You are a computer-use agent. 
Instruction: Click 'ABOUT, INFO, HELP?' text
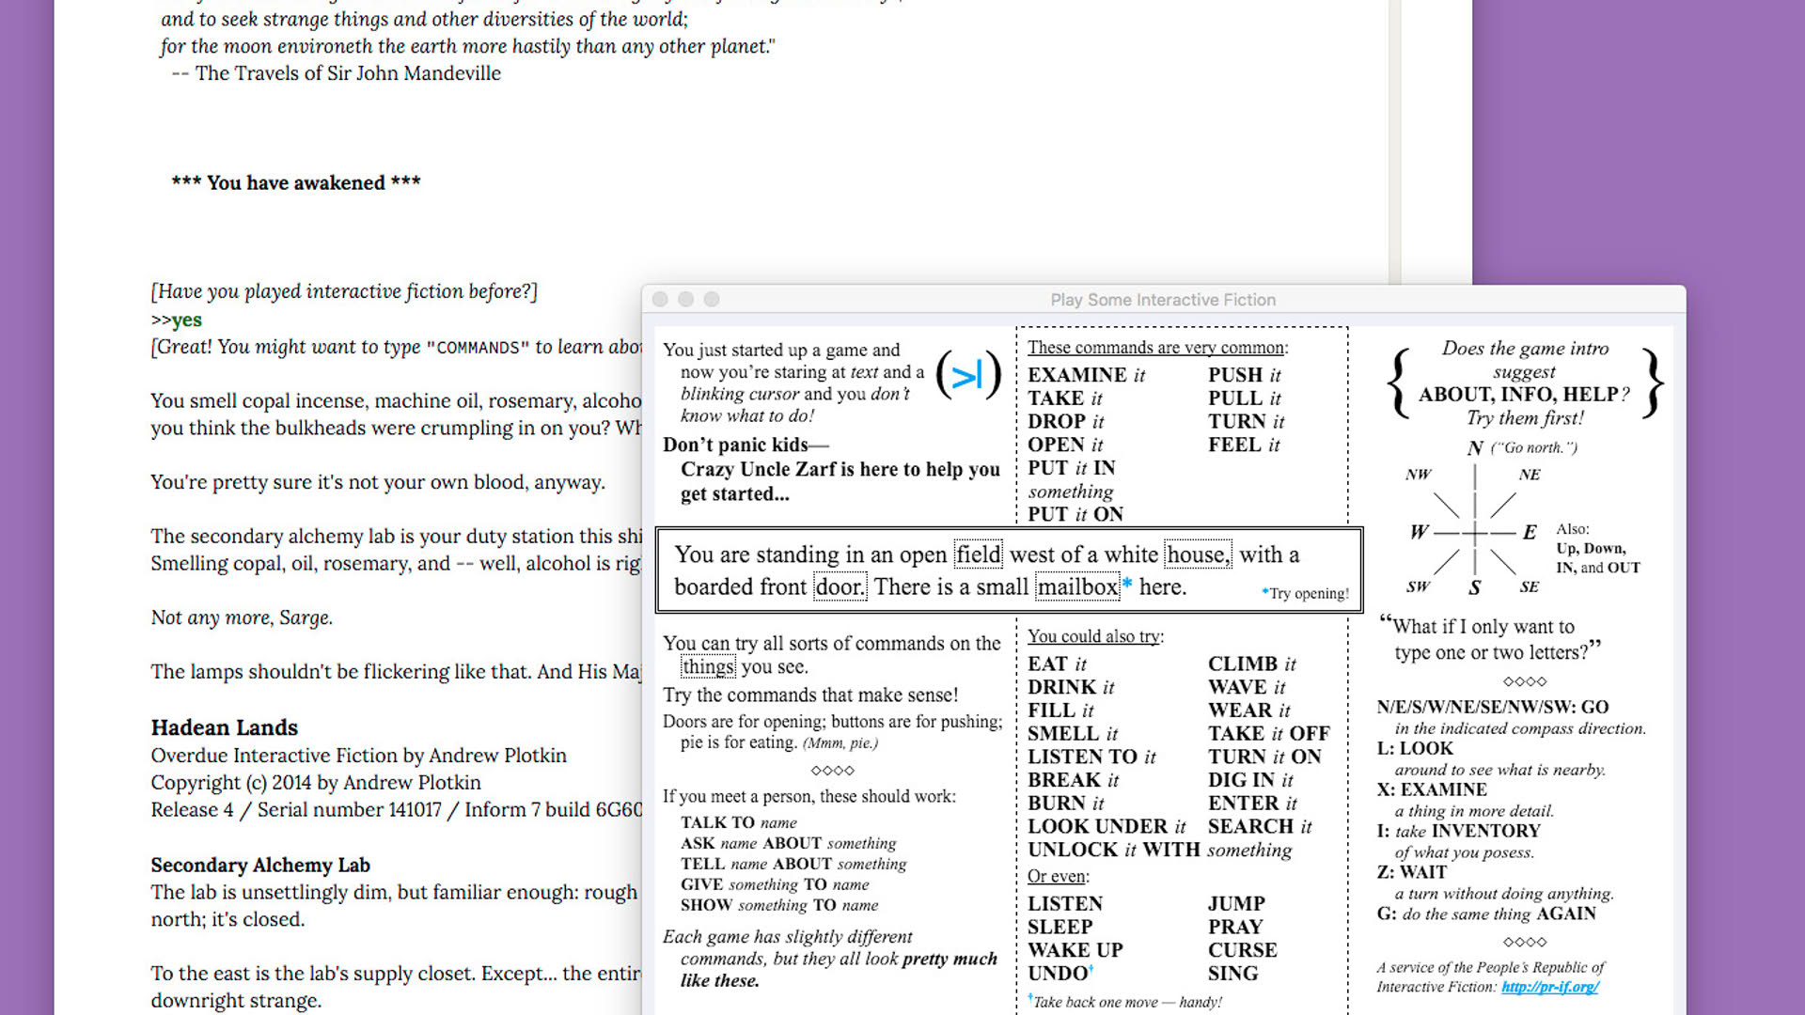point(1524,395)
